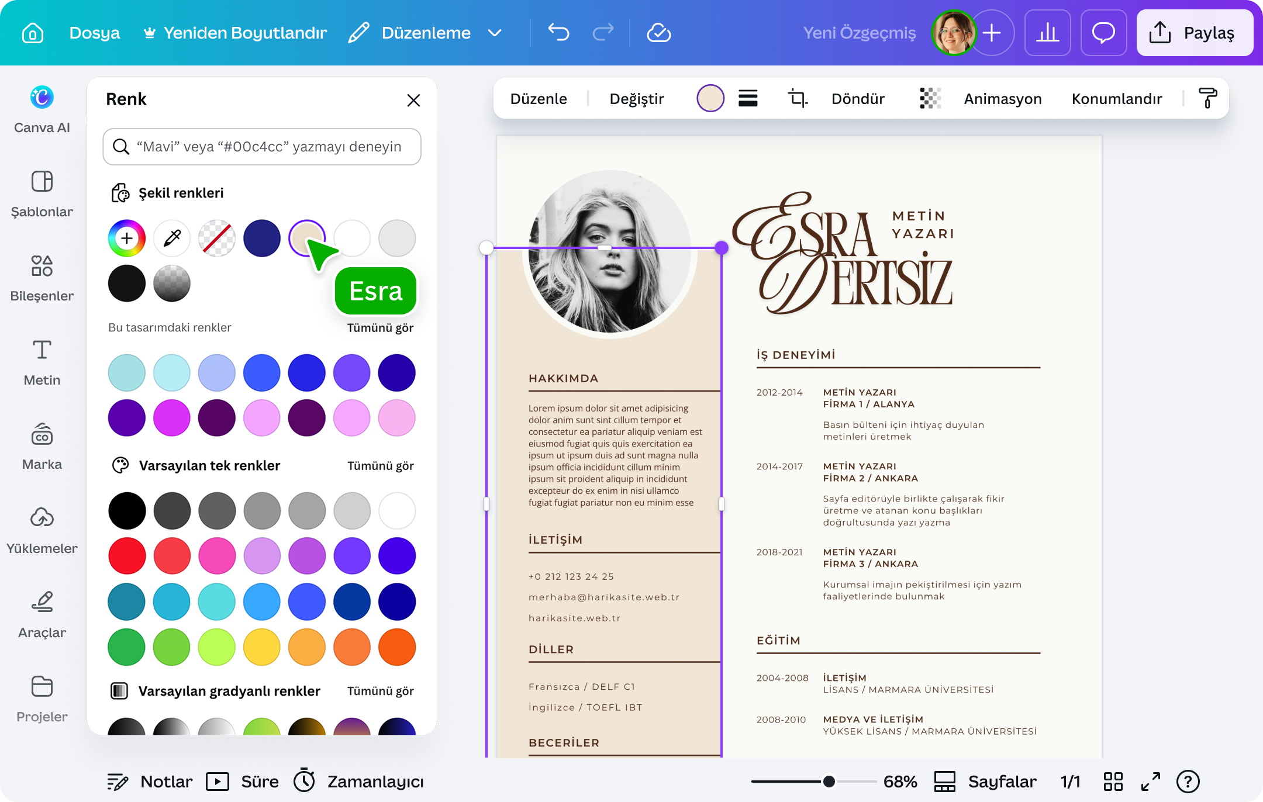The height and width of the screenshot is (802, 1263).
Task: Select the eyedropper color picker tool
Action: tap(172, 238)
